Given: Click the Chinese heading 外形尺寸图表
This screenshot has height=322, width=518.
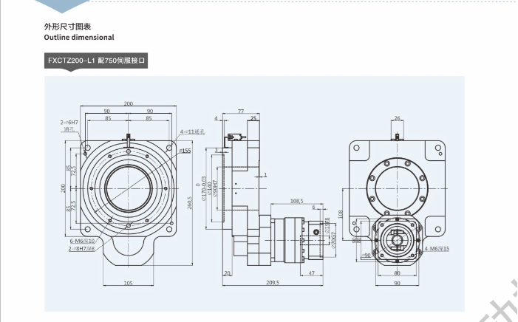Looking at the screenshot, I should [x=68, y=27].
